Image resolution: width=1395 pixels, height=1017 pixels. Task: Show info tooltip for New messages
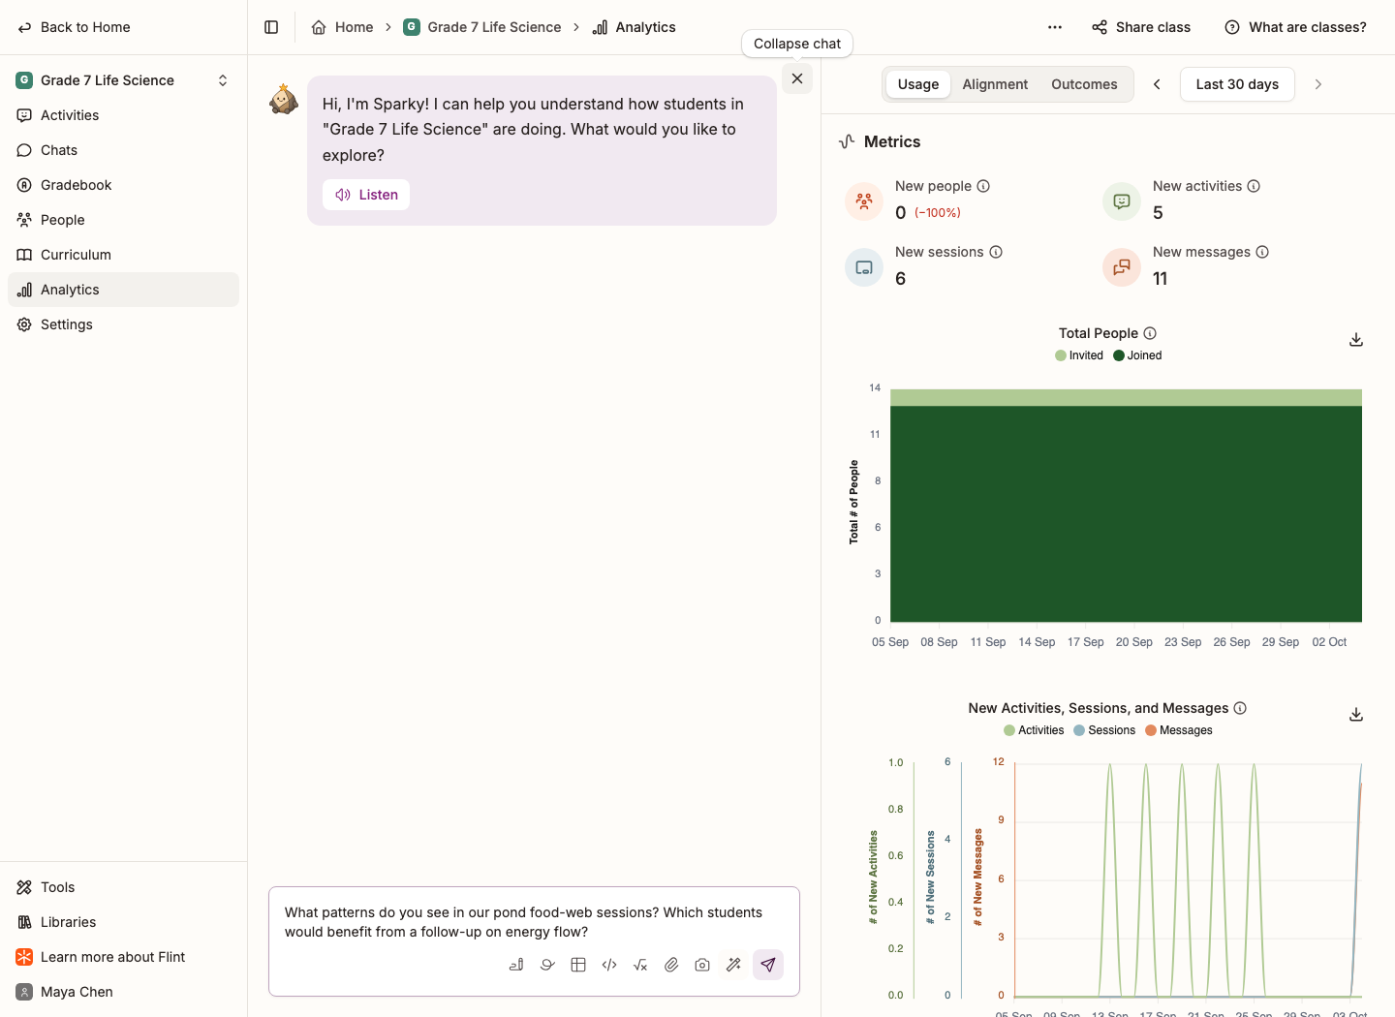coord(1262,252)
